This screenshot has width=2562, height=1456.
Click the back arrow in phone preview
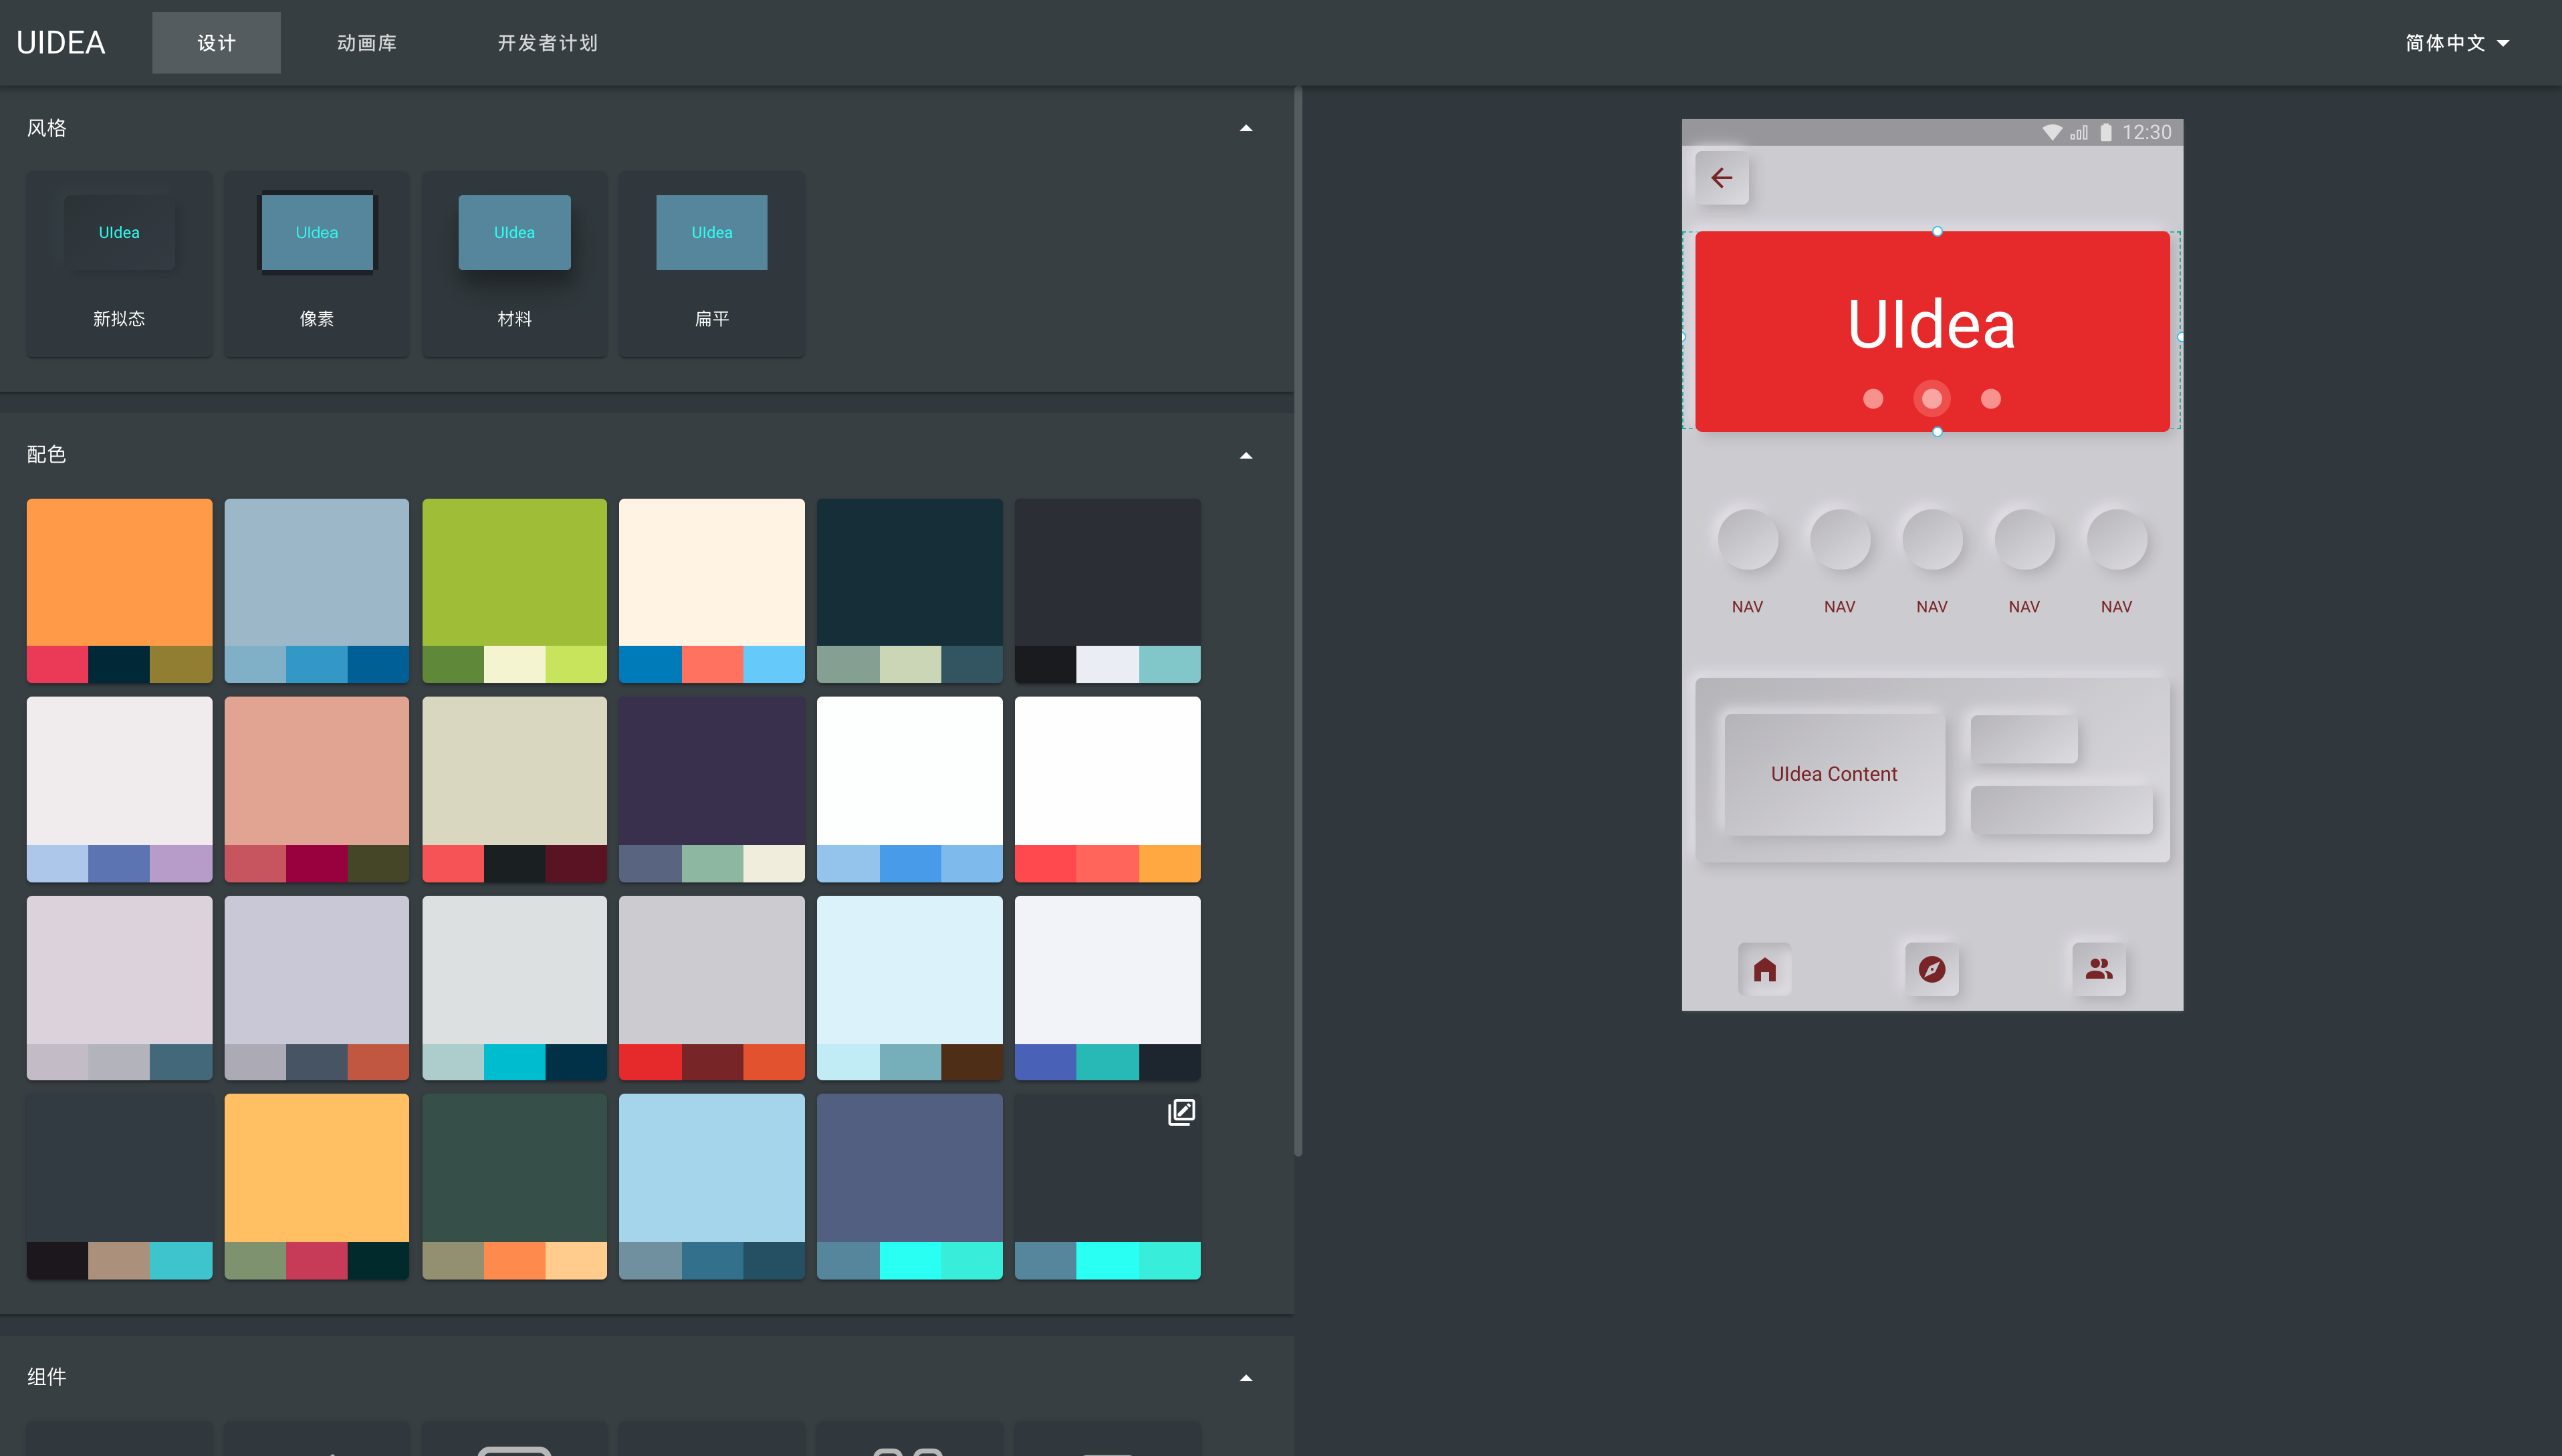(x=1721, y=178)
